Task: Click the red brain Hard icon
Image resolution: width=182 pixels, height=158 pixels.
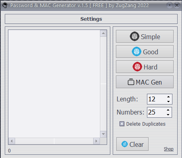Action: pyautogui.click(x=137, y=67)
